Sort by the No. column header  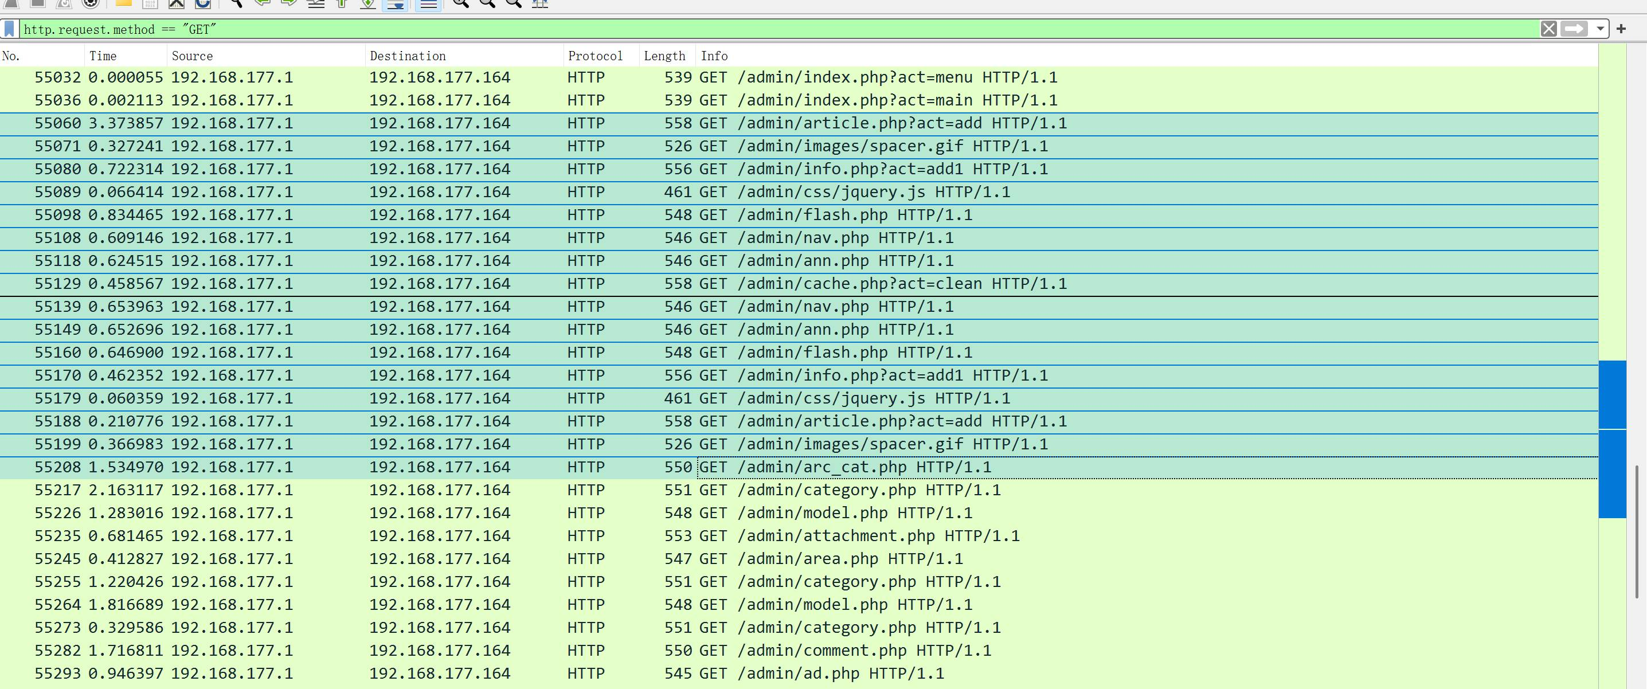coord(42,56)
